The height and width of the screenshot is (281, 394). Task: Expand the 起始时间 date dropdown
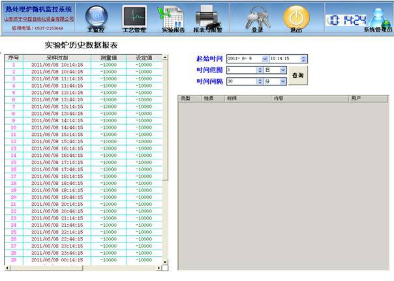pyautogui.click(x=265, y=59)
